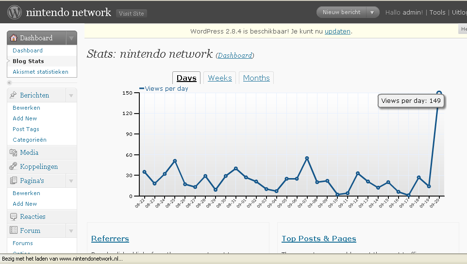Image resolution: width=467 pixels, height=264 pixels.
Task: Click the Dashboard house icon
Action: coord(14,38)
